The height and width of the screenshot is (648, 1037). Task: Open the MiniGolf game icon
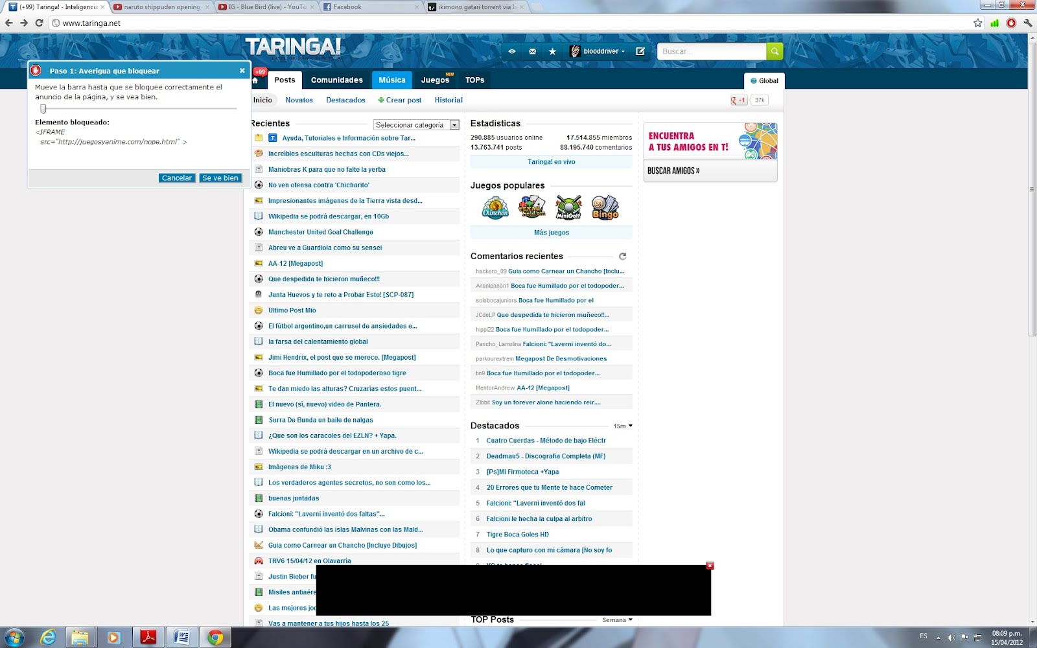coord(568,208)
